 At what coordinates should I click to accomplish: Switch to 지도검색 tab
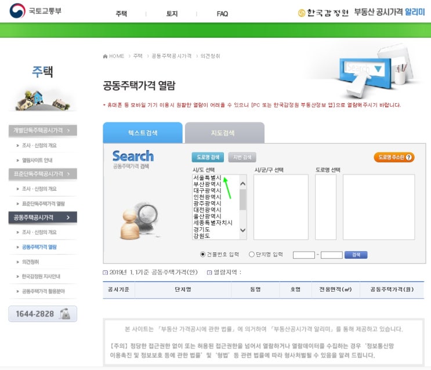(224, 133)
